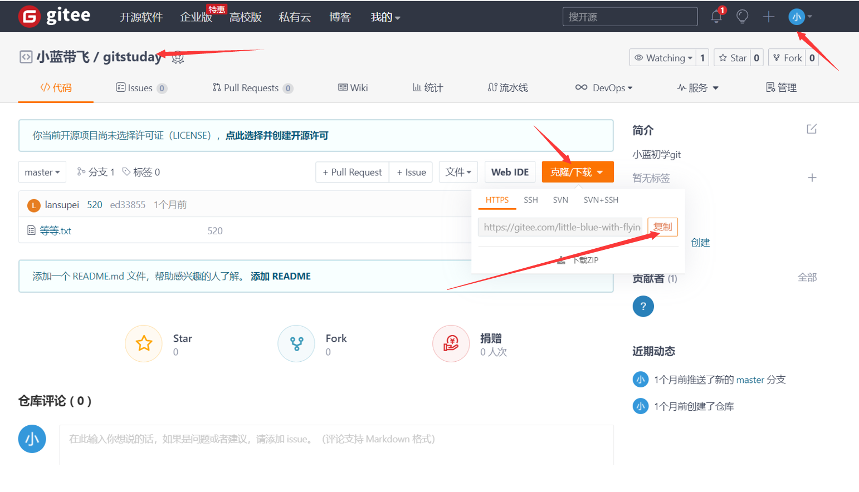Click the avatar beside 推送了新的 master 分支
The height and width of the screenshot is (492, 859).
[x=641, y=380]
